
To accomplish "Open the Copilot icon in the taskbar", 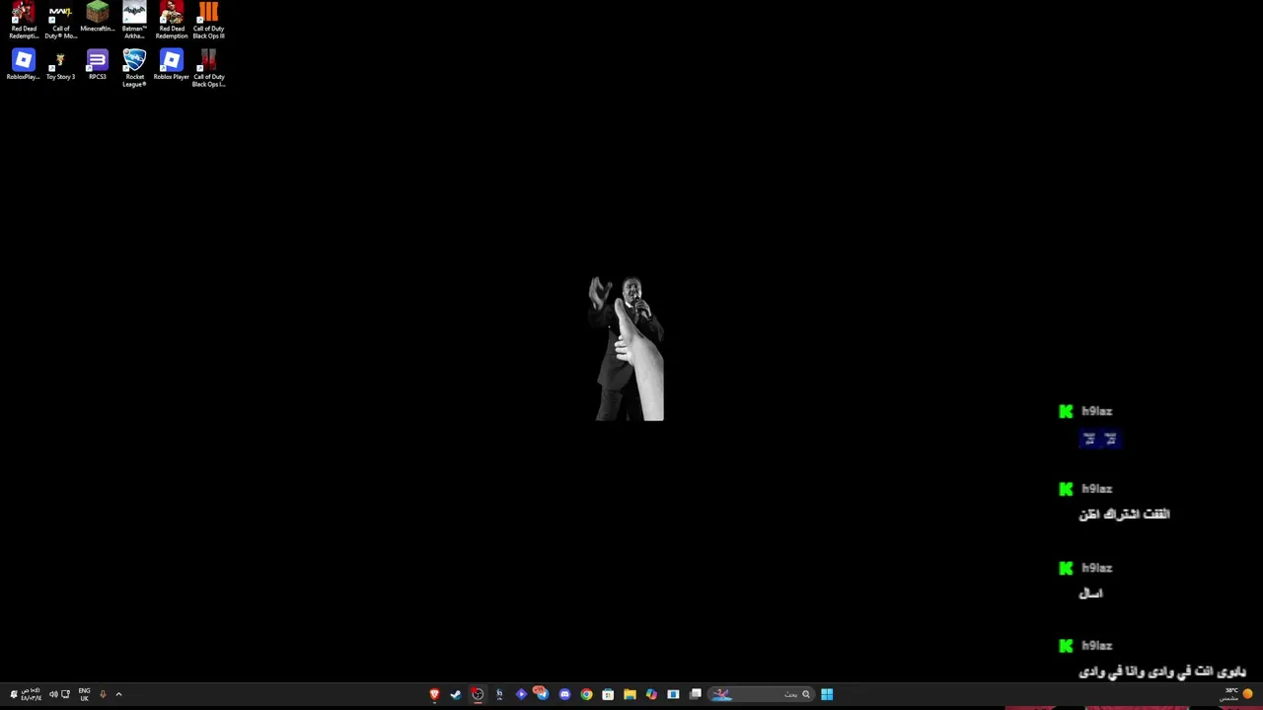I will 651,694.
